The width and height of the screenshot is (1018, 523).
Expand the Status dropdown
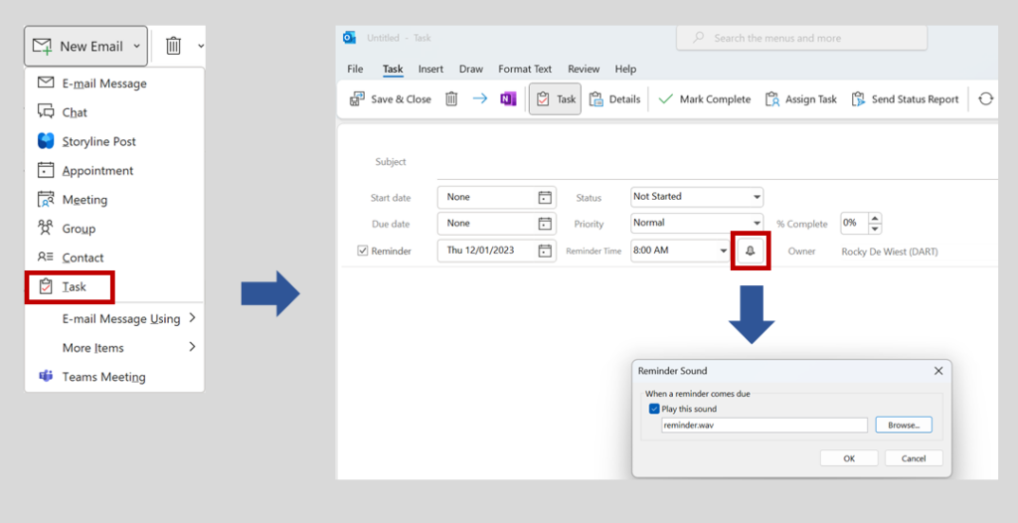[757, 197]
